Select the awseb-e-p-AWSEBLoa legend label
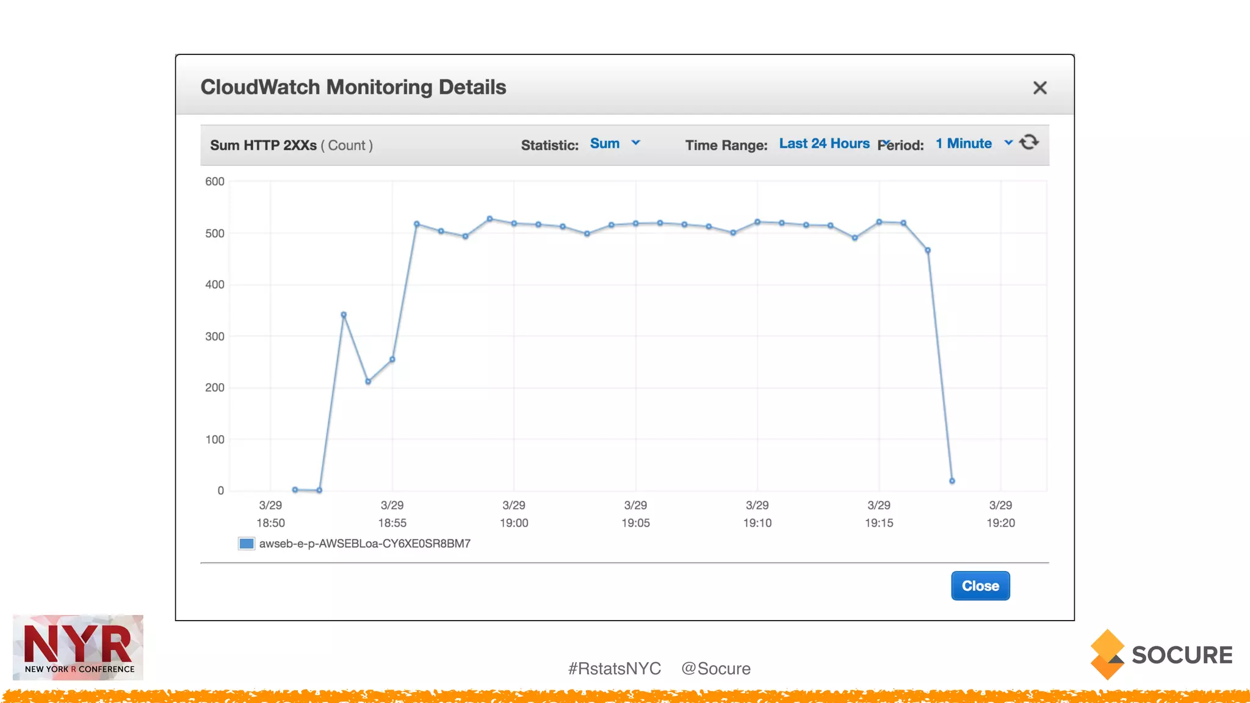This screenshot has width=1250, height=703. [364, 543]
